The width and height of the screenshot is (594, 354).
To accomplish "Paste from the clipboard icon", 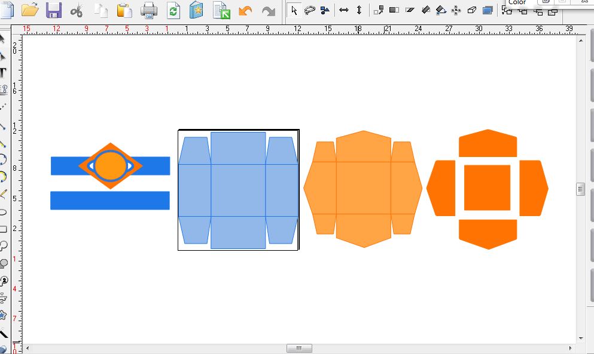I will [124, 10].
